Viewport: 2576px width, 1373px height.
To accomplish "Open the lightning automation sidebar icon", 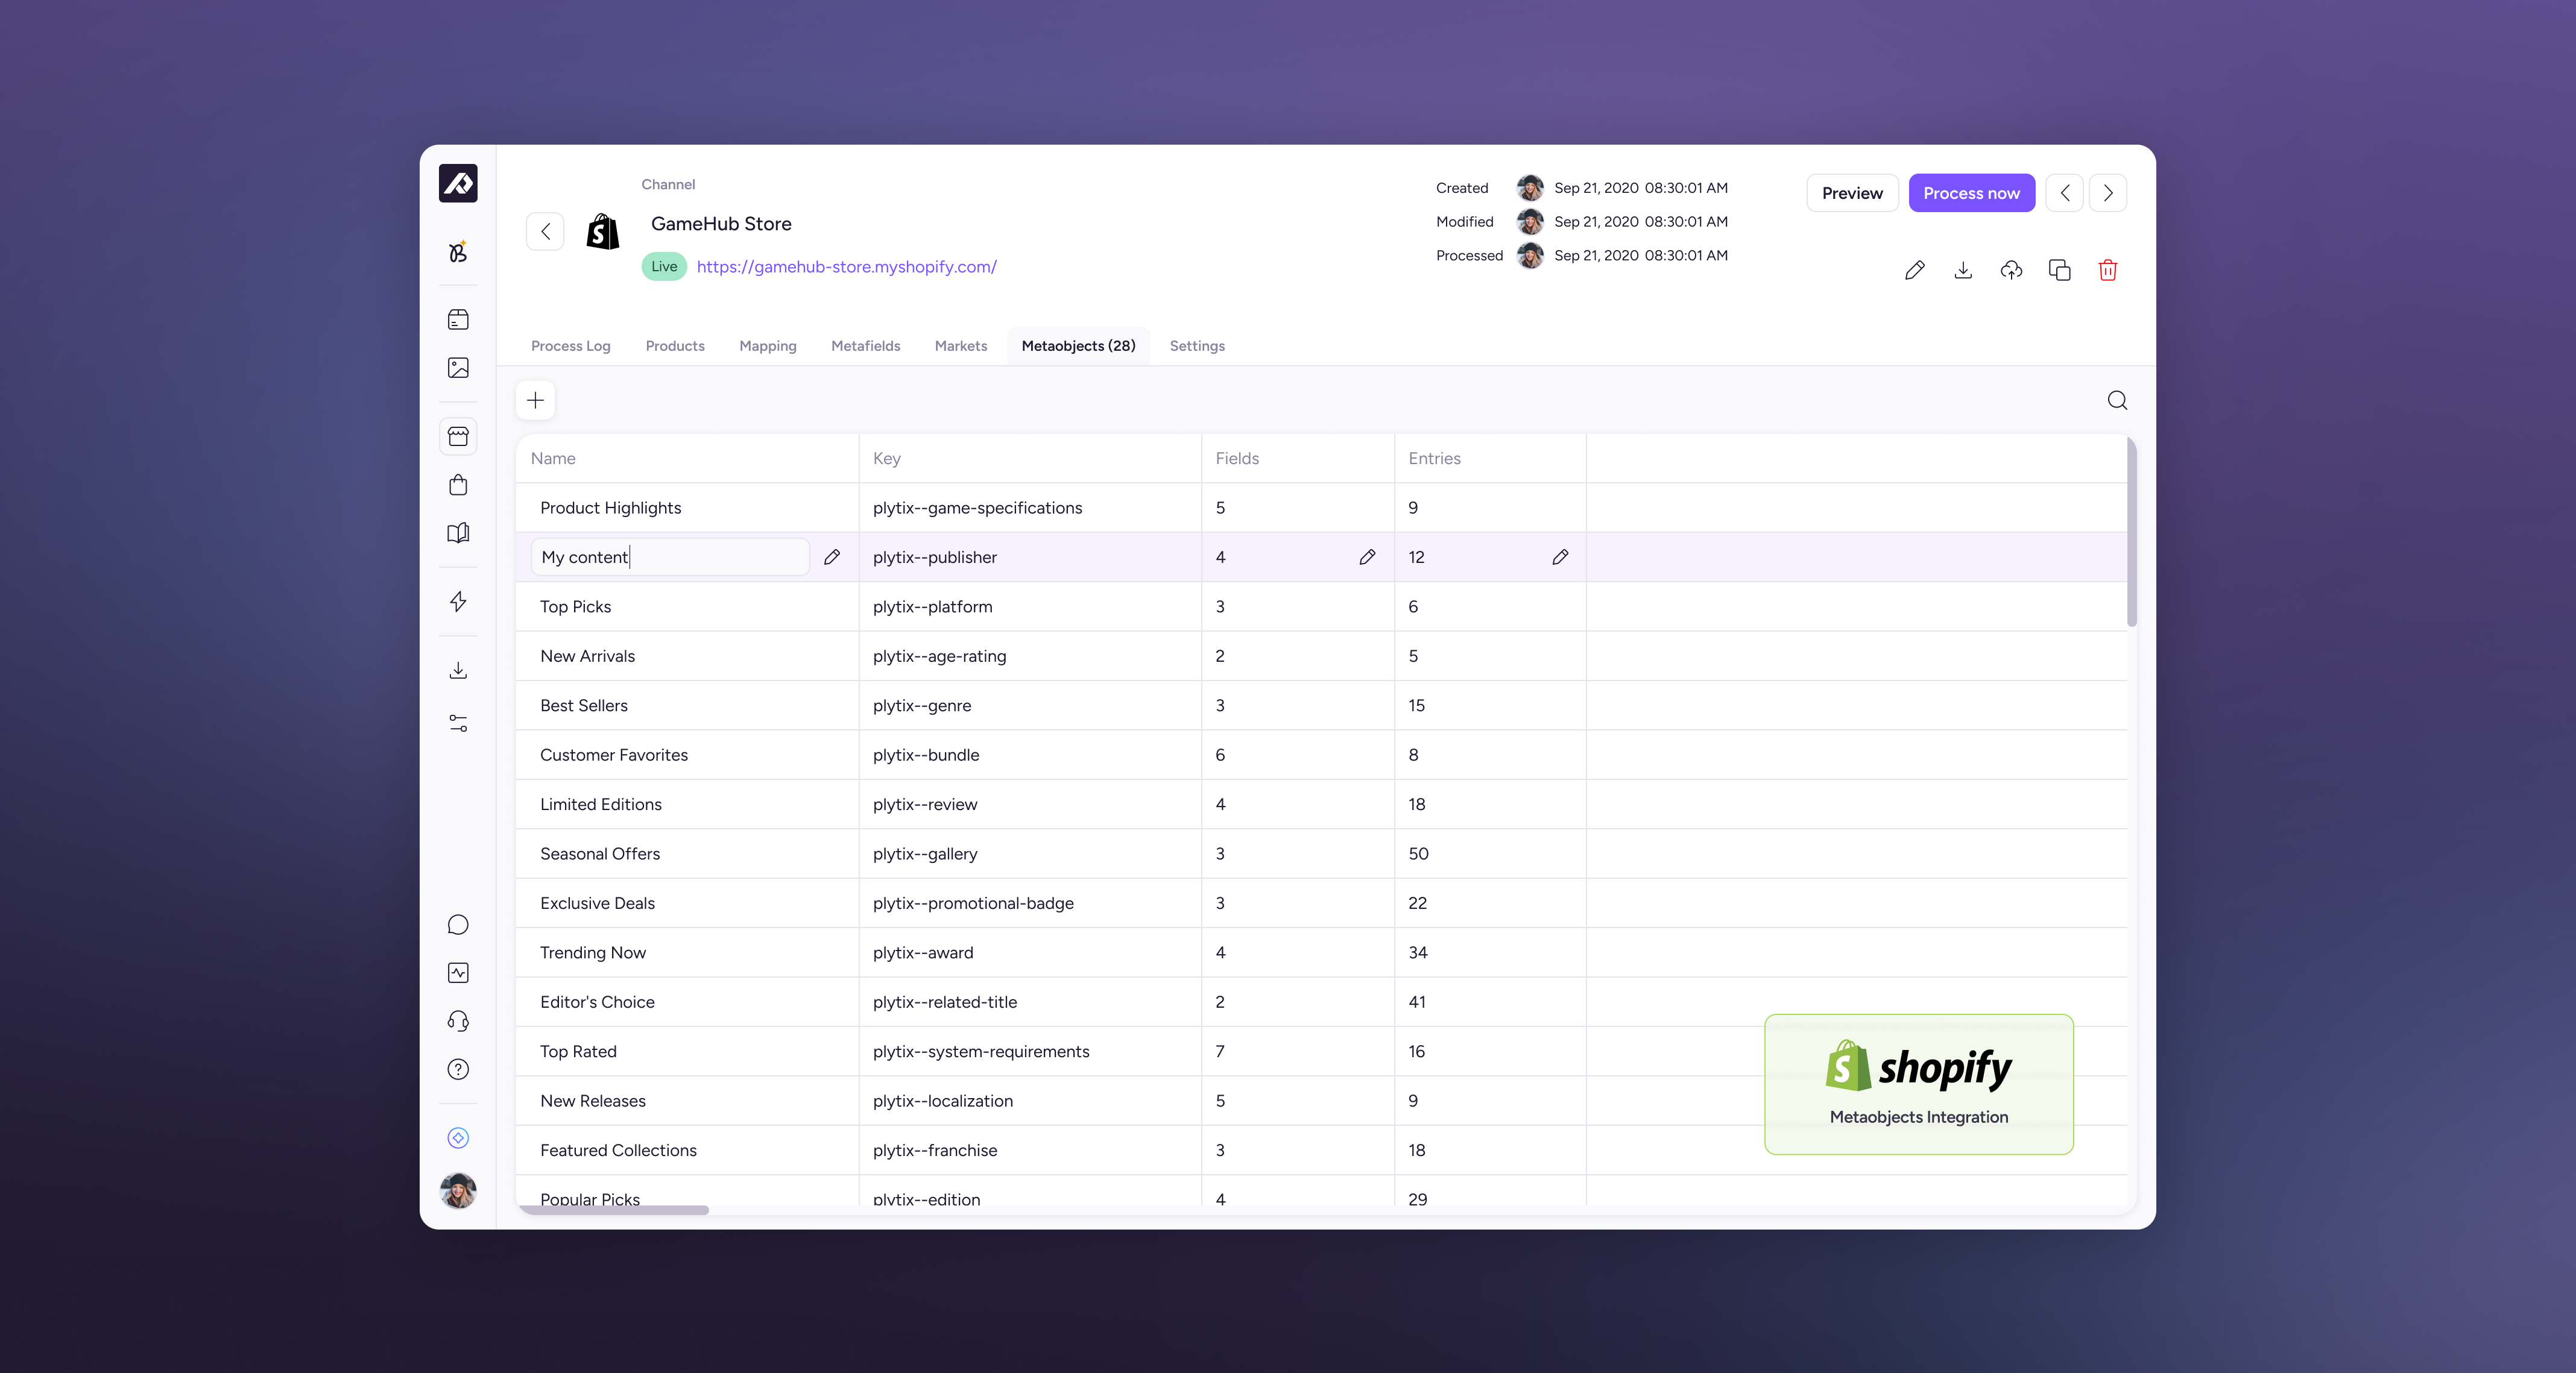I will [x=458, y=602].
